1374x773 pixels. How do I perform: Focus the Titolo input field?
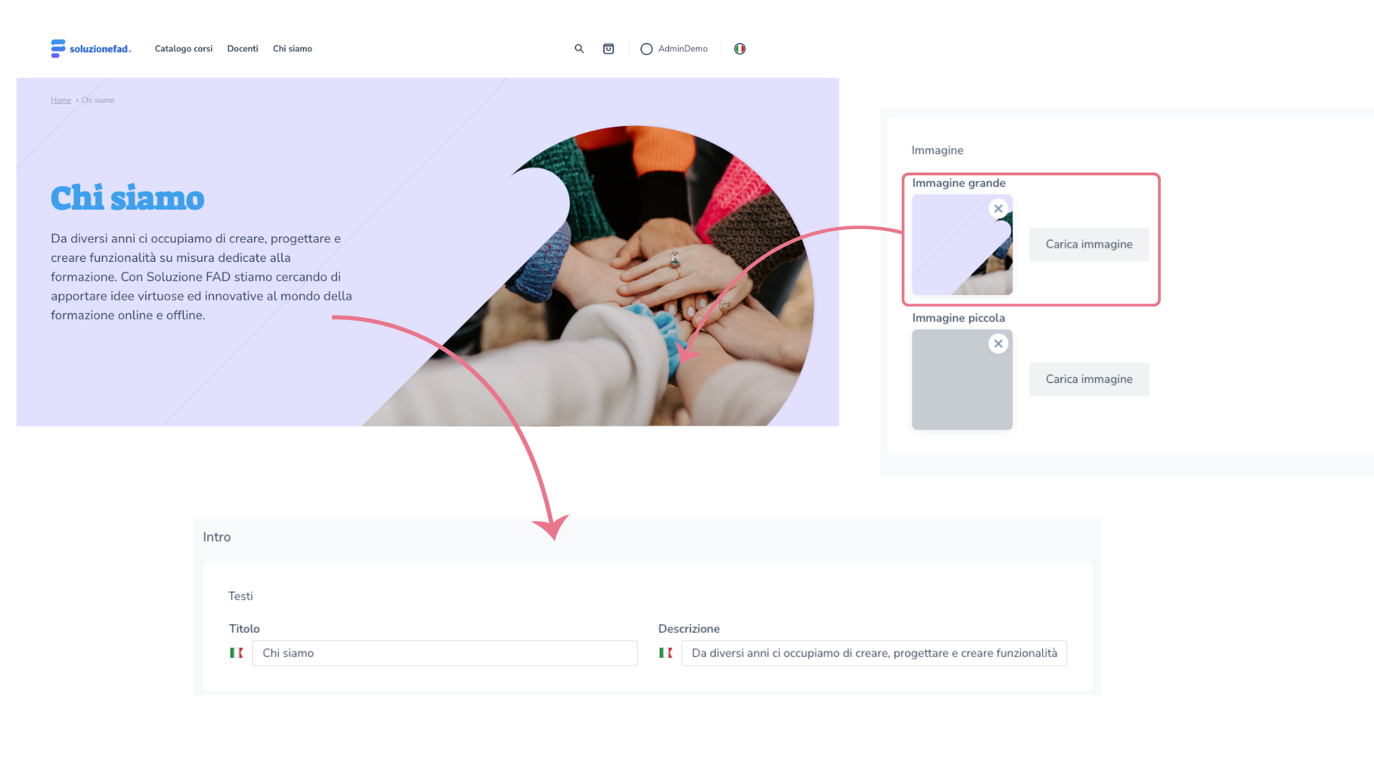tap(444, 653)
